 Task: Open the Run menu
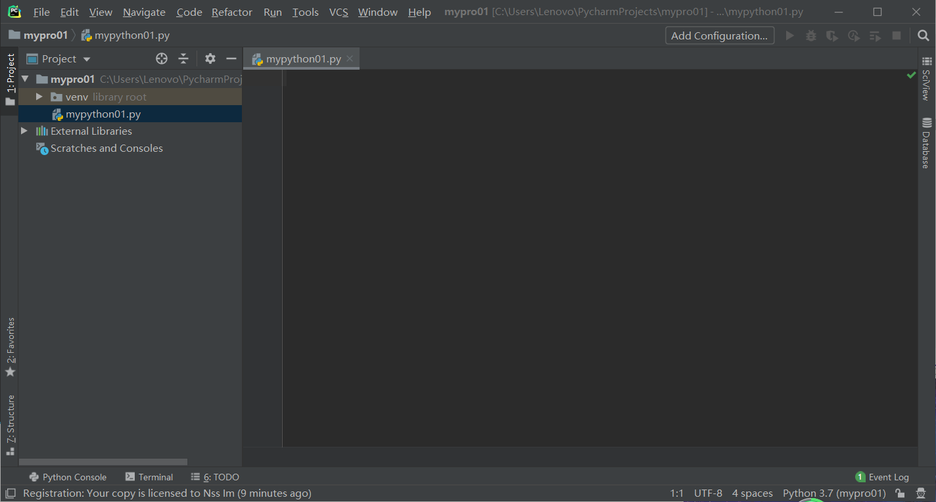[x=273, y=12]
